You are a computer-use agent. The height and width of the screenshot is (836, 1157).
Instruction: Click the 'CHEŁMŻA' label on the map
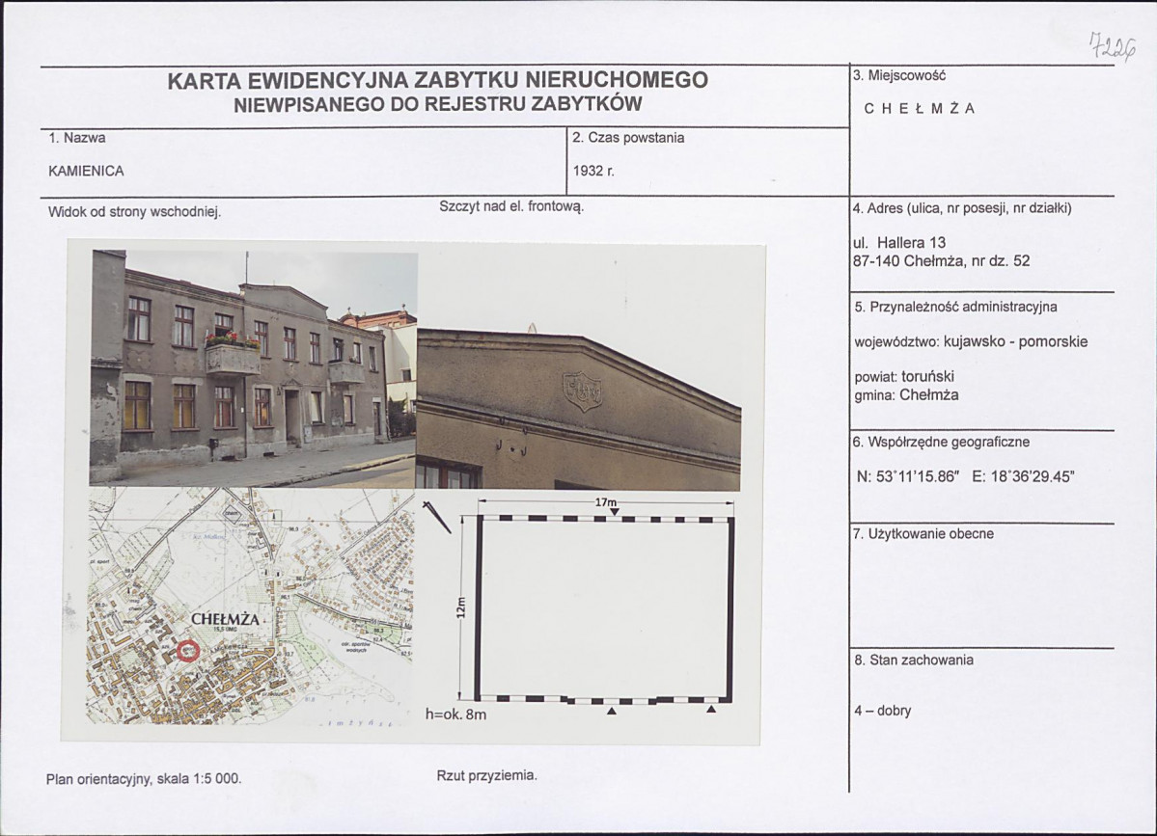click(225, 620)
